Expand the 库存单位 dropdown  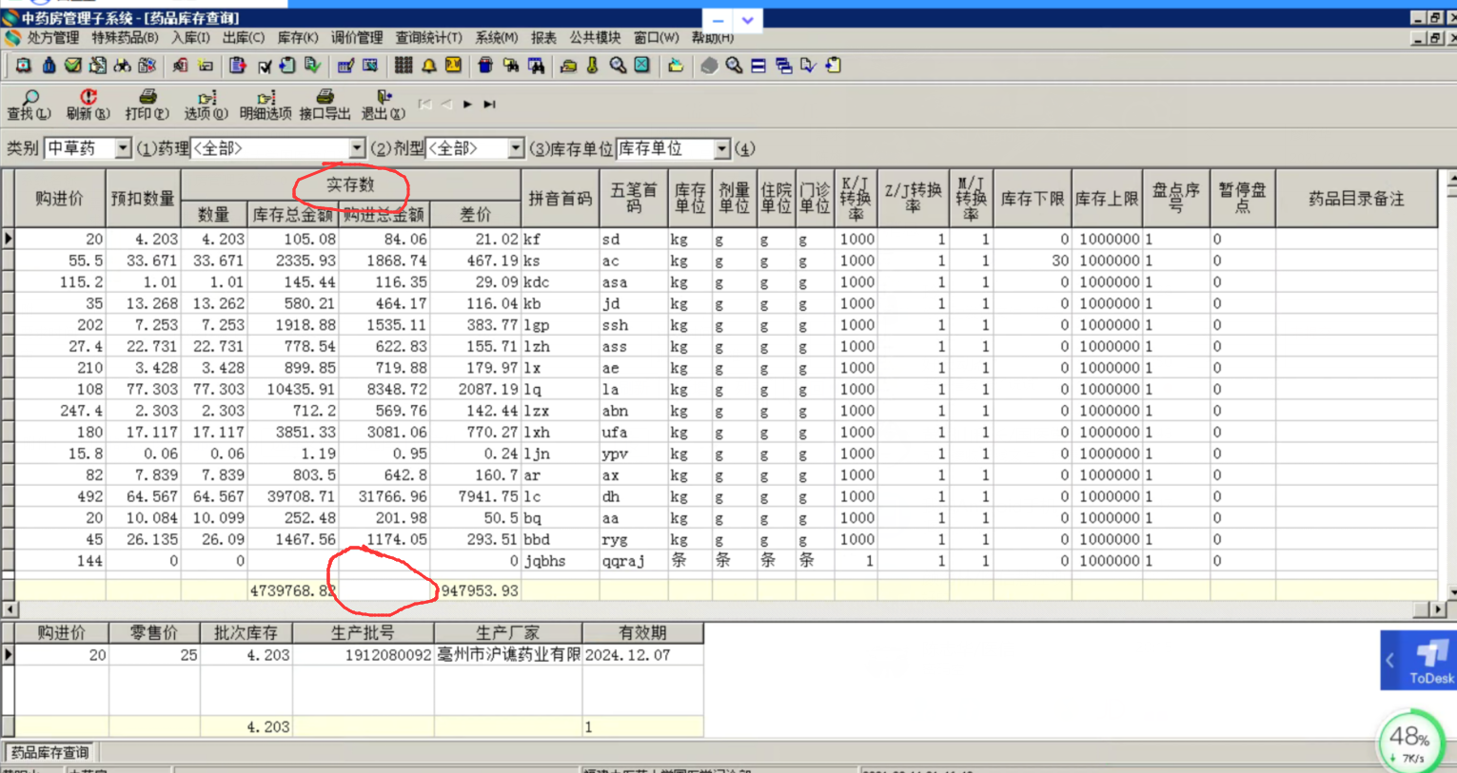[x=721, y=148]
